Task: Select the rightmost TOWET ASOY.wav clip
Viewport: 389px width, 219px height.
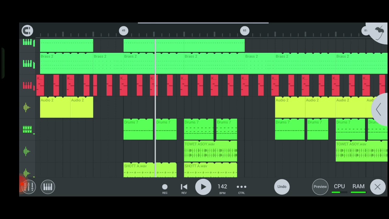Action: tap(362, 151)
